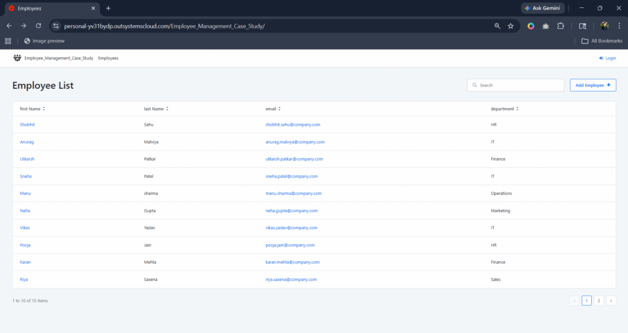This screenshot has width=628, height=333.
Task: Click the tab search icon beside extensions
Action: [x=583, y=26]
